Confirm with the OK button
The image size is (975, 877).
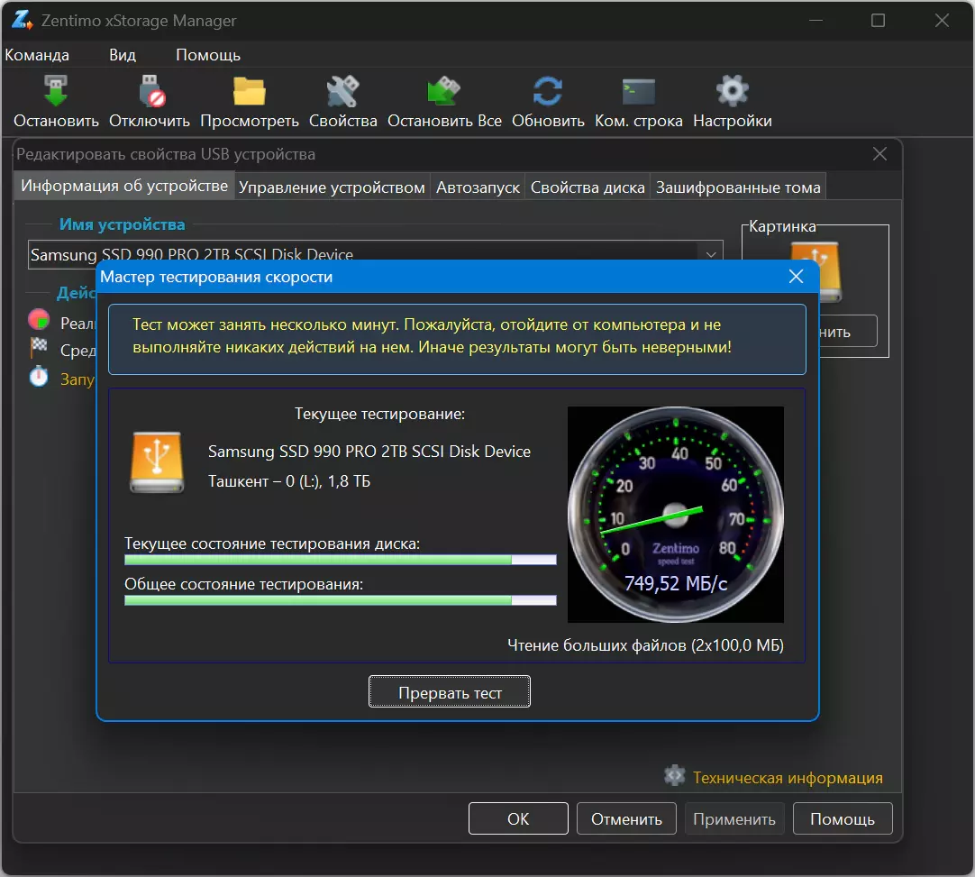pyautogui.click(x=518, y=818)
